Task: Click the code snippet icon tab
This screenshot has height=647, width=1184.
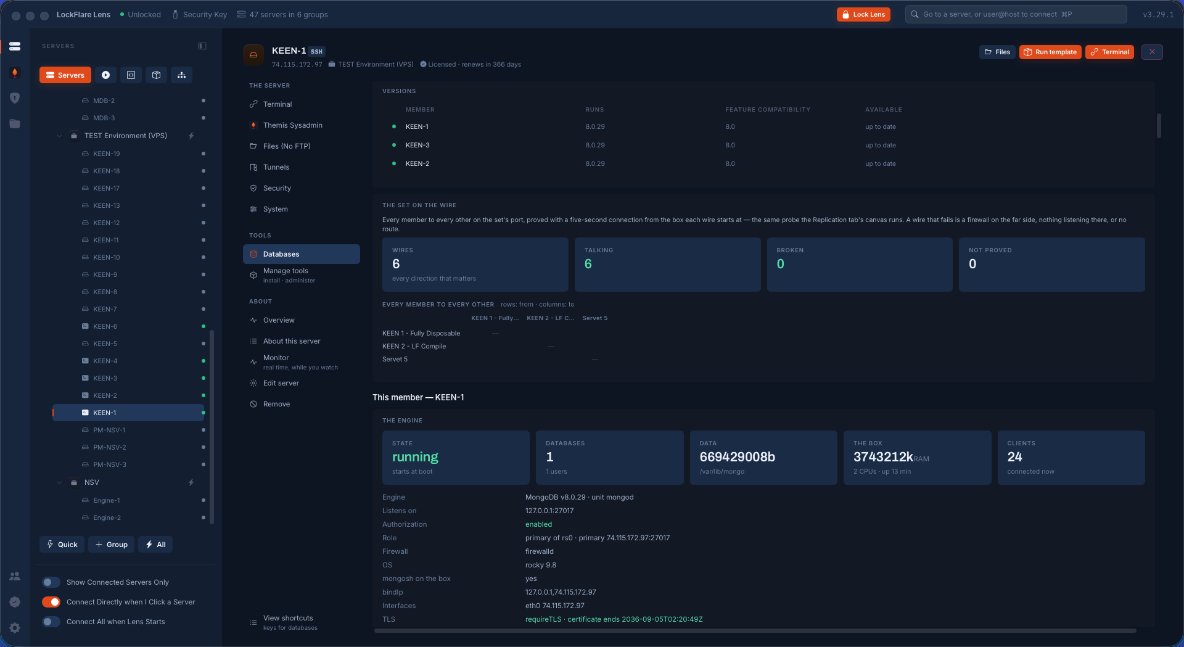Action: pyautogui.click(x=131, y=75)
